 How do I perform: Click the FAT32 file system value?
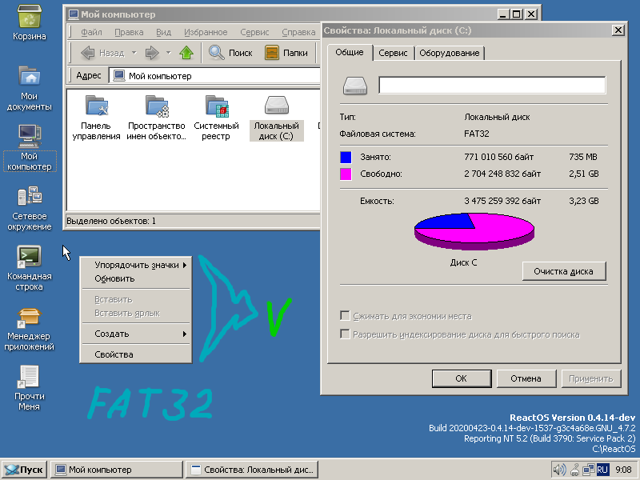tap(477, 134)
